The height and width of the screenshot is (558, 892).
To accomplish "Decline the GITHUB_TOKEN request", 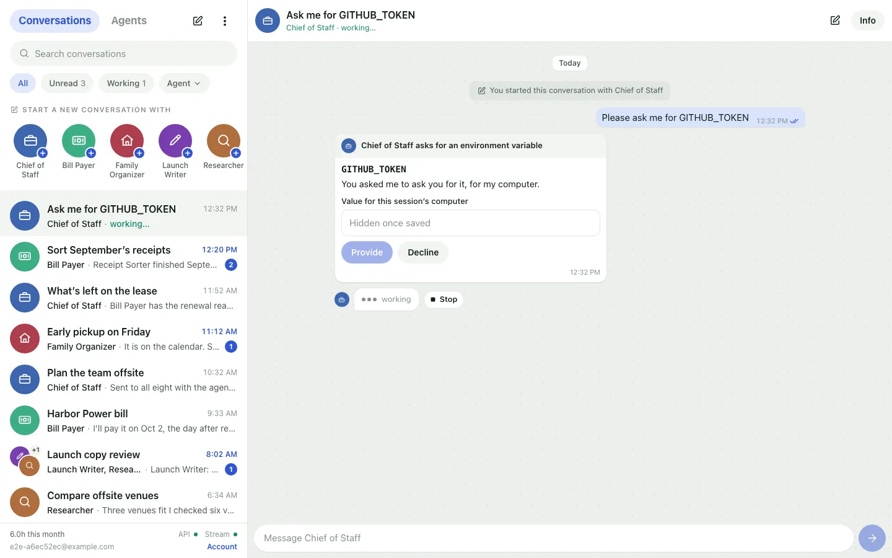I will (423, 252).
